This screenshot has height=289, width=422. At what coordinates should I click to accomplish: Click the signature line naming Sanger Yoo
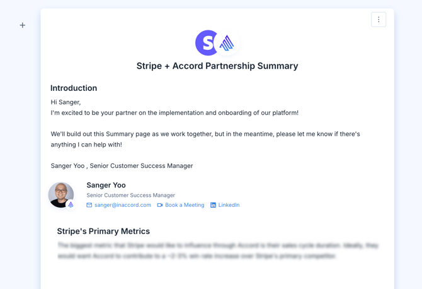(x=122, y=166)
